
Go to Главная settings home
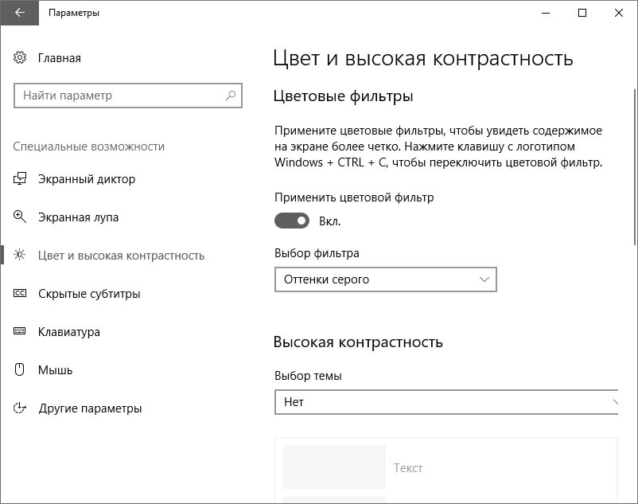click(x=60, y=58)
